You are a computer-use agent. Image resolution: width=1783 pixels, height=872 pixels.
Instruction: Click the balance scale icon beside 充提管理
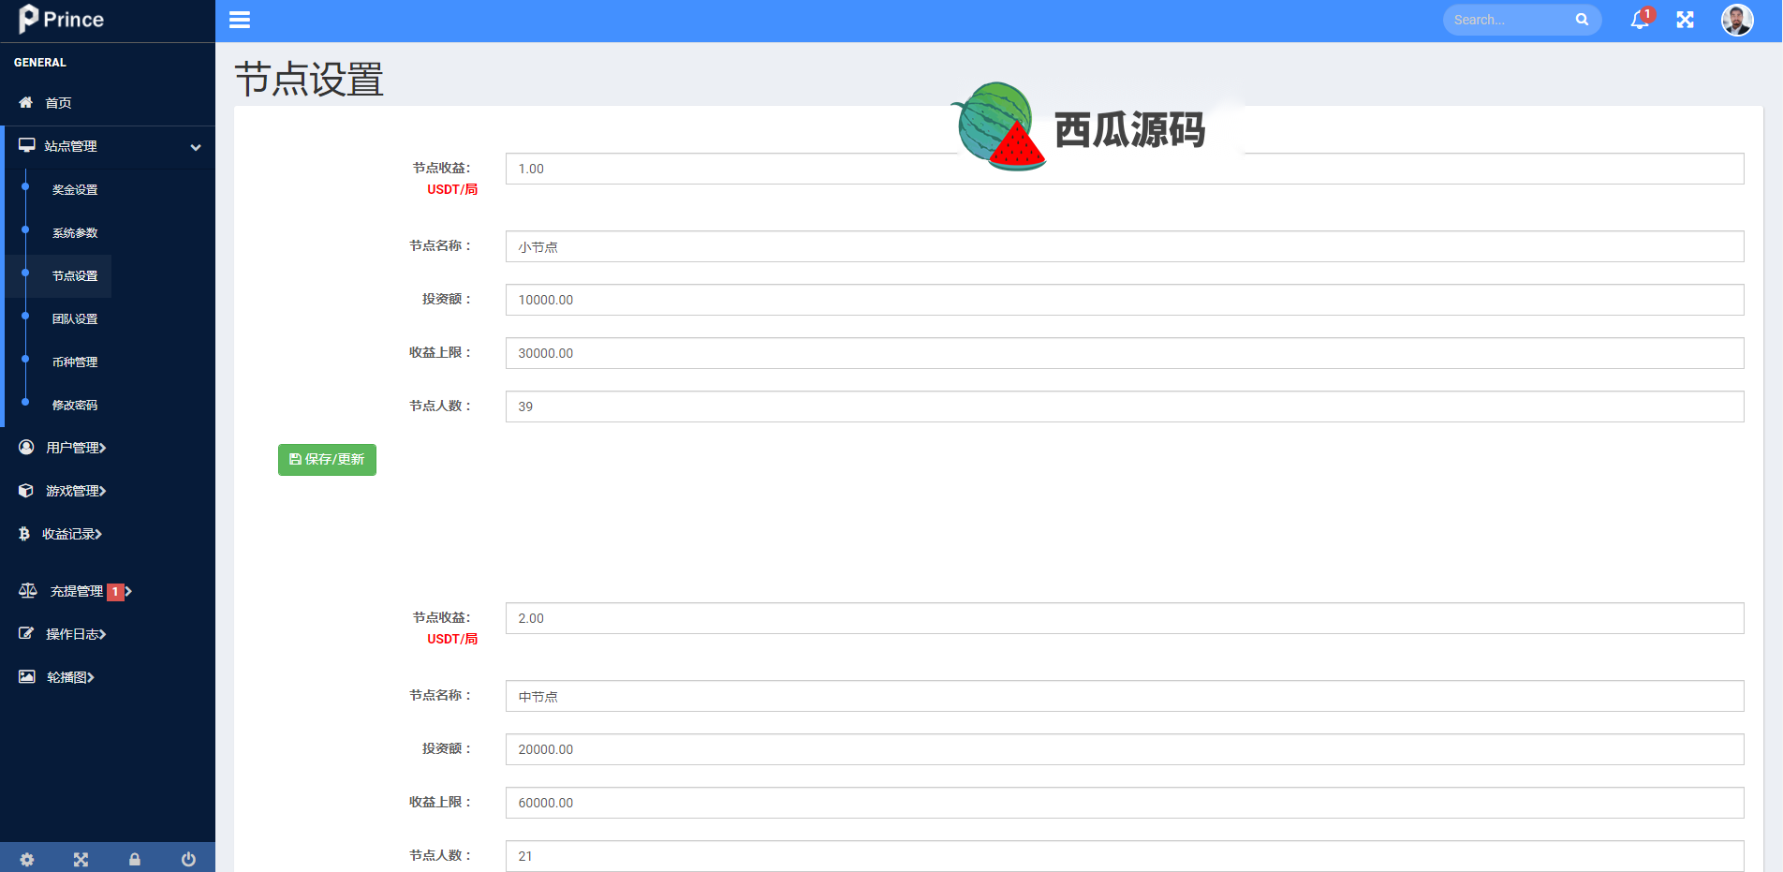[28, 591]
